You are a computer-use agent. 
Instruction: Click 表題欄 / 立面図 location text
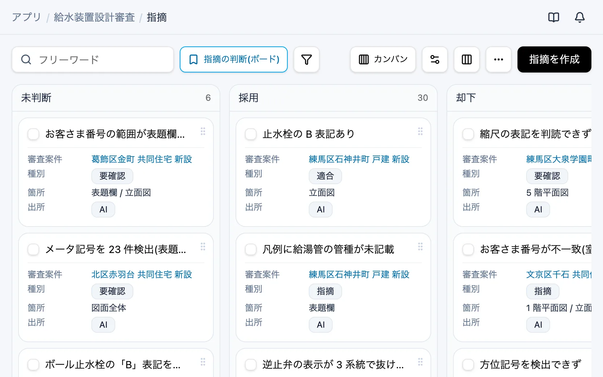[x=121, y=192]
